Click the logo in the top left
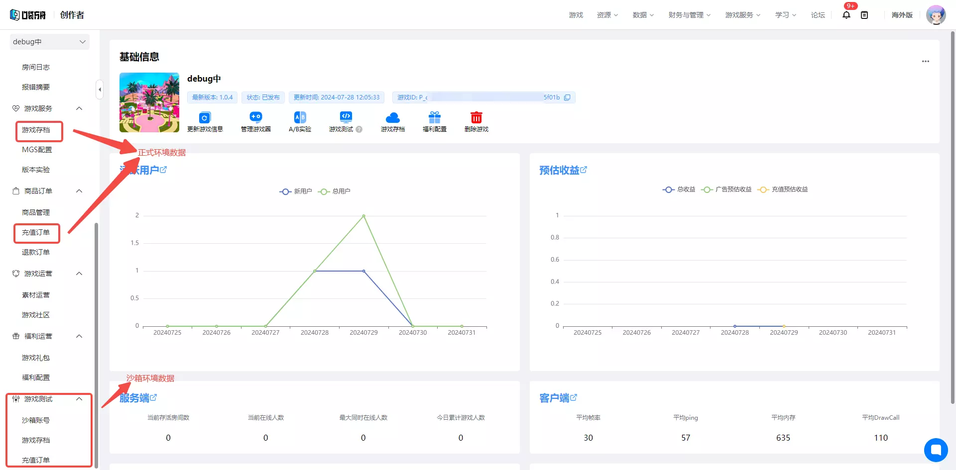The width and height of the screenshot is (956, 470). [x=28, y=15]
